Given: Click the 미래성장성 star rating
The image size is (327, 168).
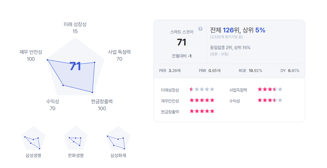Looking at the screenshot, I should [202, 89].
